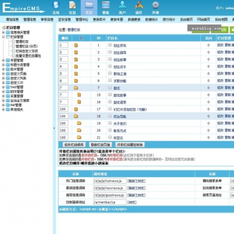Click the order input for column ID 1
Screen dimensions: 234x234
(x=64, y=45)
